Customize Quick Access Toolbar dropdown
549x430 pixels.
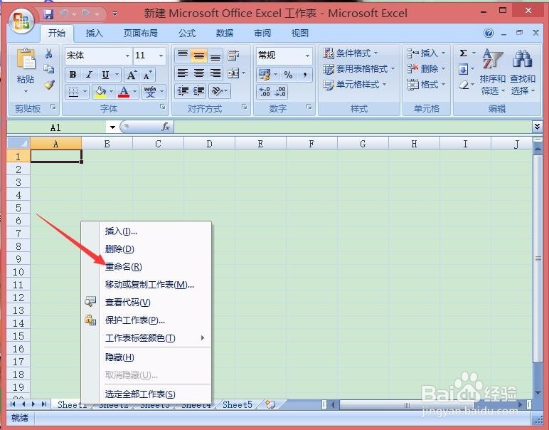point(114,14)
